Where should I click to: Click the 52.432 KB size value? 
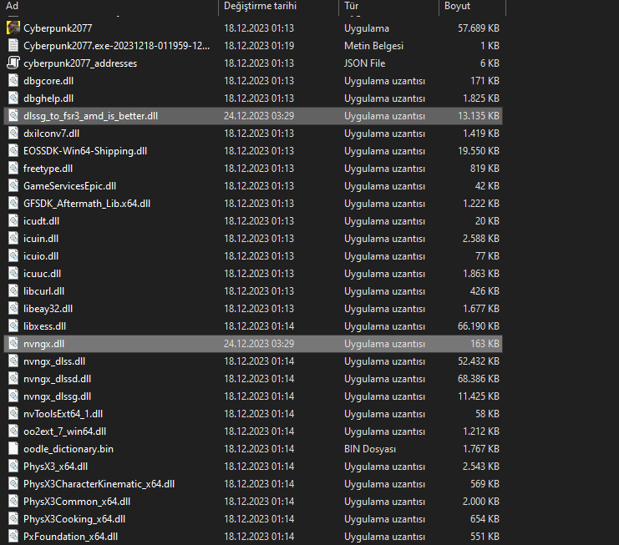tap(479, 361)
